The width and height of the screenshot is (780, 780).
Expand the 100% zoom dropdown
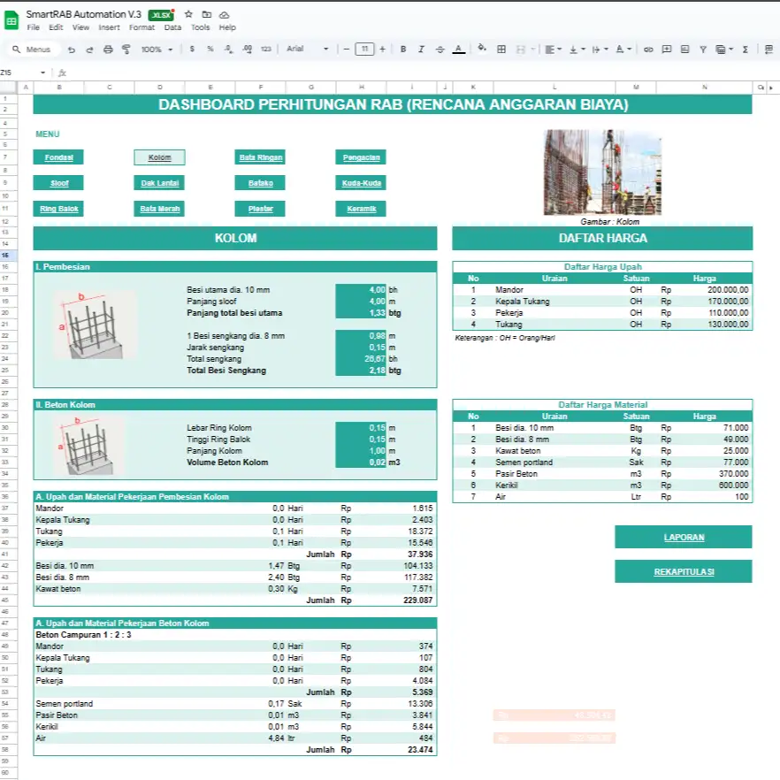tap(157, 50)
